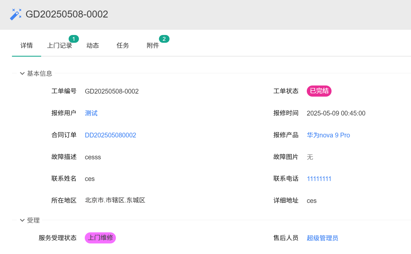The image size is (411, 254).
Task: Open contract order DD202505080002
Action: (110, 135)
